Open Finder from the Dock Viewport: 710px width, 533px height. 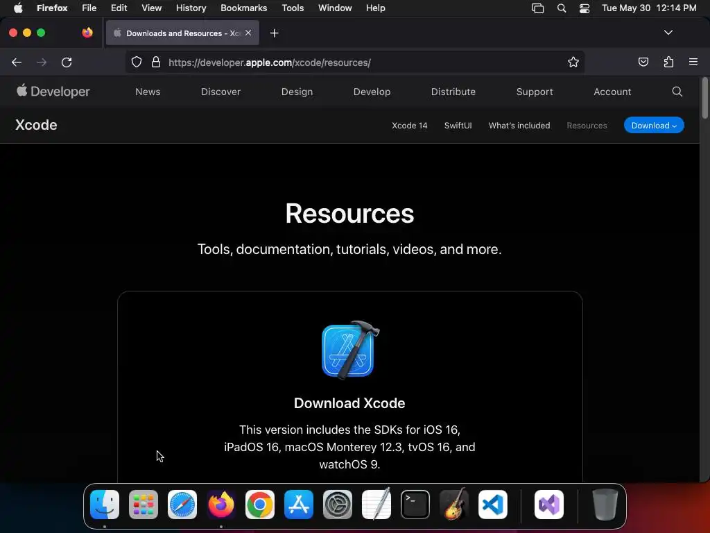point(105,505)
